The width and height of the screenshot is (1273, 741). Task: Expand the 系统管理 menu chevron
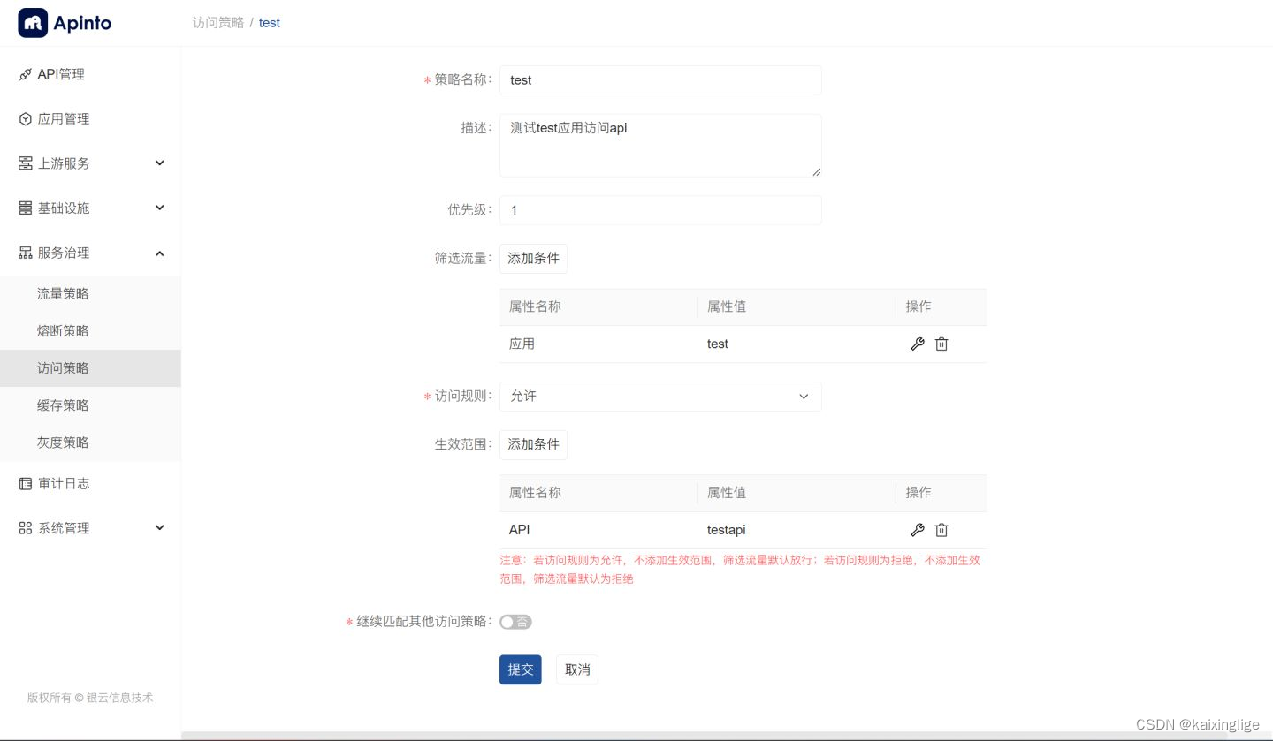click(x=160, y=527)
